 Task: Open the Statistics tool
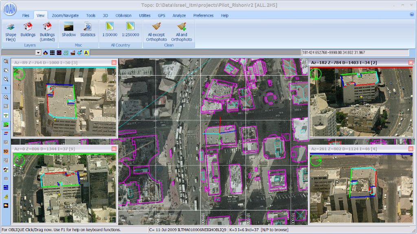[x=88, y=27]
